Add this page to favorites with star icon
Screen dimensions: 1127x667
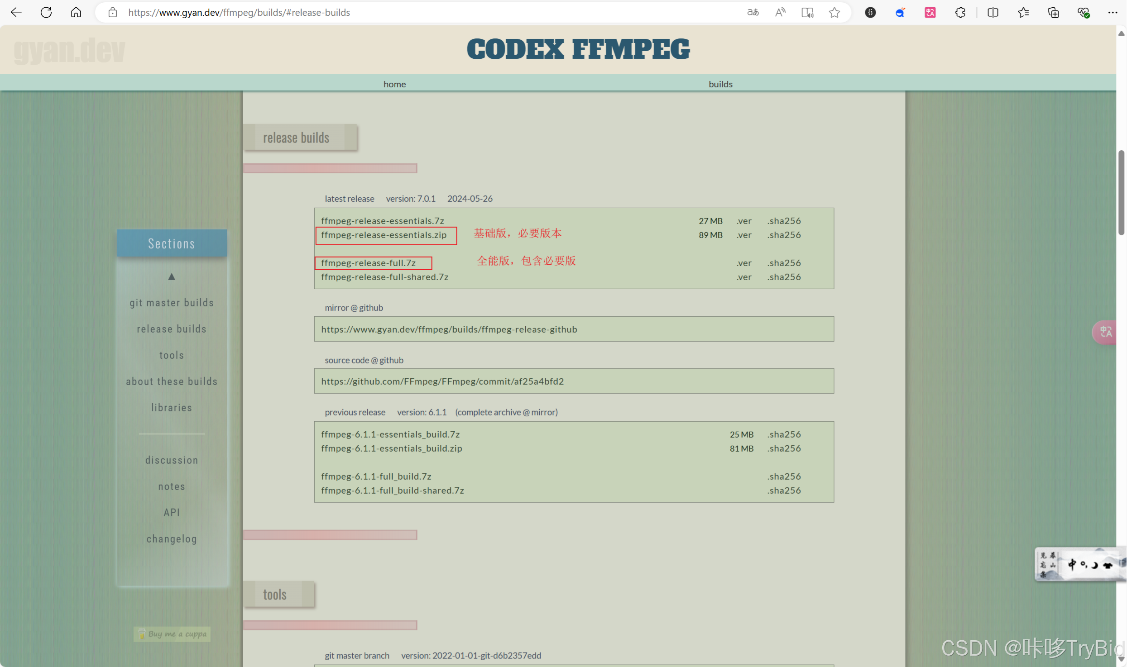[x=834, y=12]
